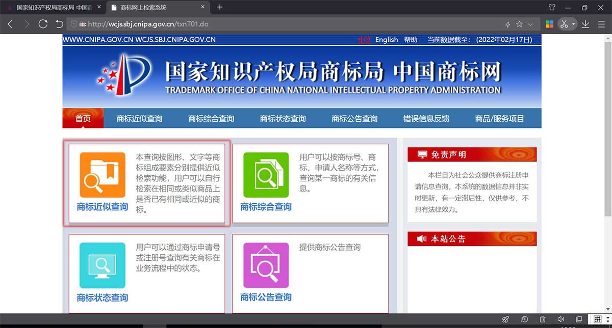Click the WWW.CNIPA.GOV.CN link

pos(98,40)
